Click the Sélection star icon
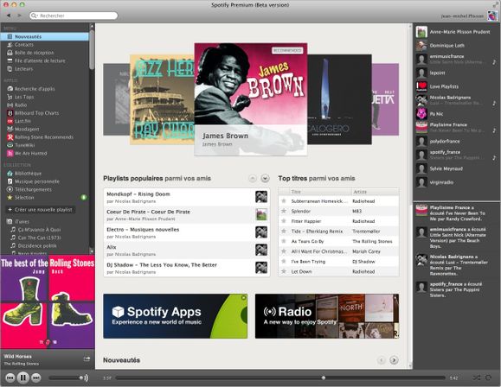This screenshot has width=501, height=387. pyautogui.click(x=10, y=198)
